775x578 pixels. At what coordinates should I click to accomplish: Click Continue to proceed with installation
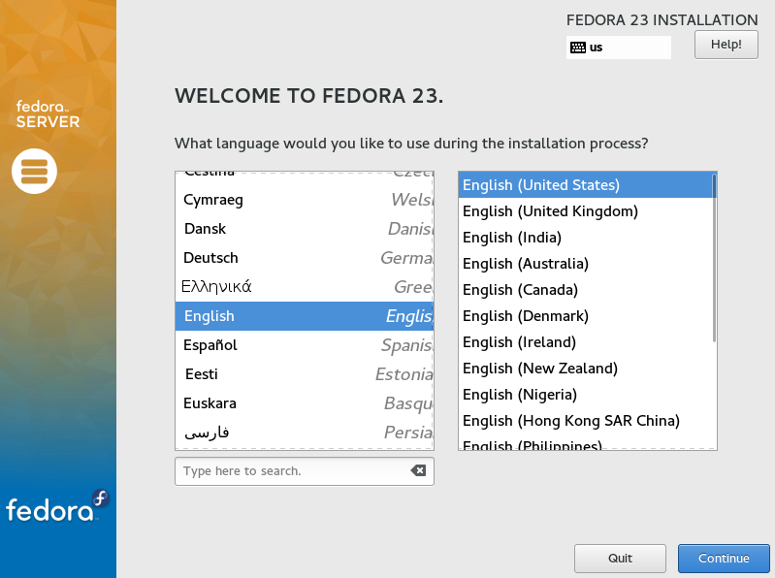[724, 559]
